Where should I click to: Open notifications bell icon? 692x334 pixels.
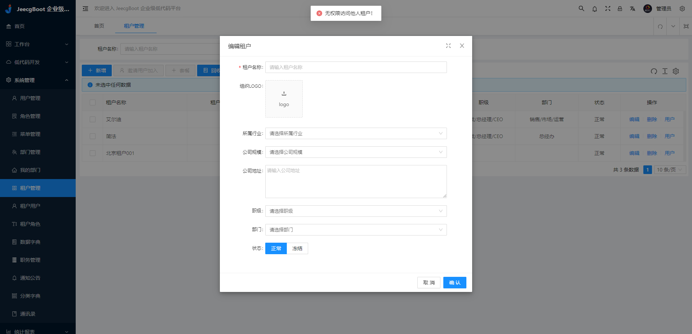coord(595,9)
